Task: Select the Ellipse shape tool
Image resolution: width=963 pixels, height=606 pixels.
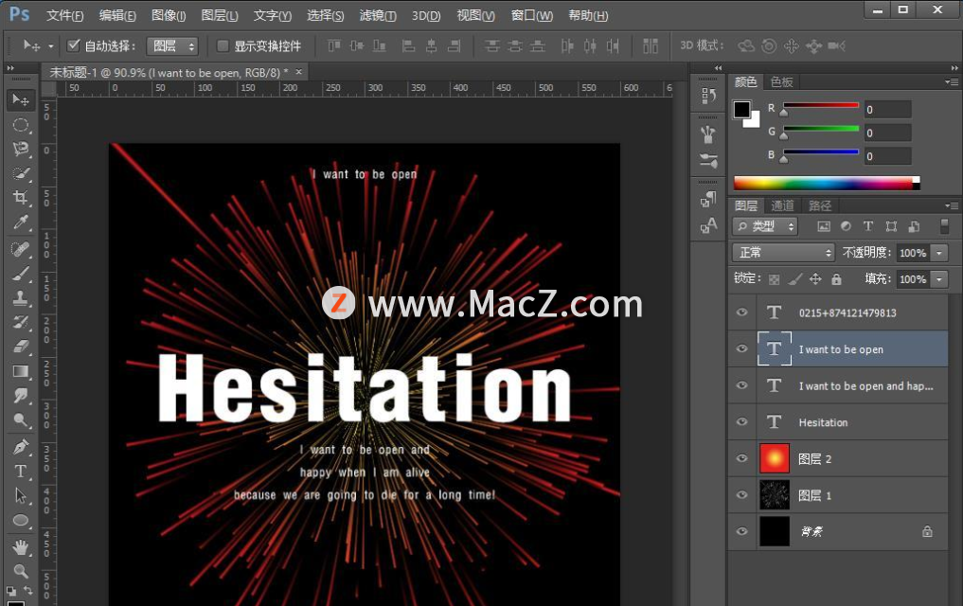Action: [20, 520]
